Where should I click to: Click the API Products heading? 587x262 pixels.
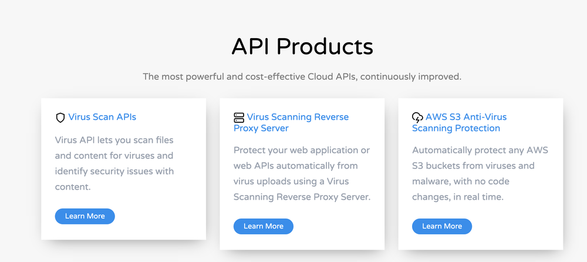[302, 47]
